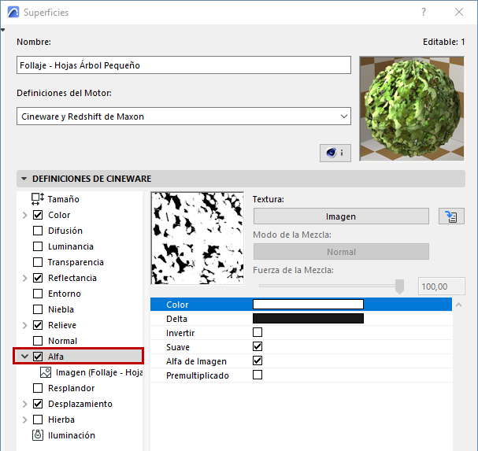Screen dimensions: 478x451
Task: Select the Tamaño tree item label
Action: (x=64, y=199)
